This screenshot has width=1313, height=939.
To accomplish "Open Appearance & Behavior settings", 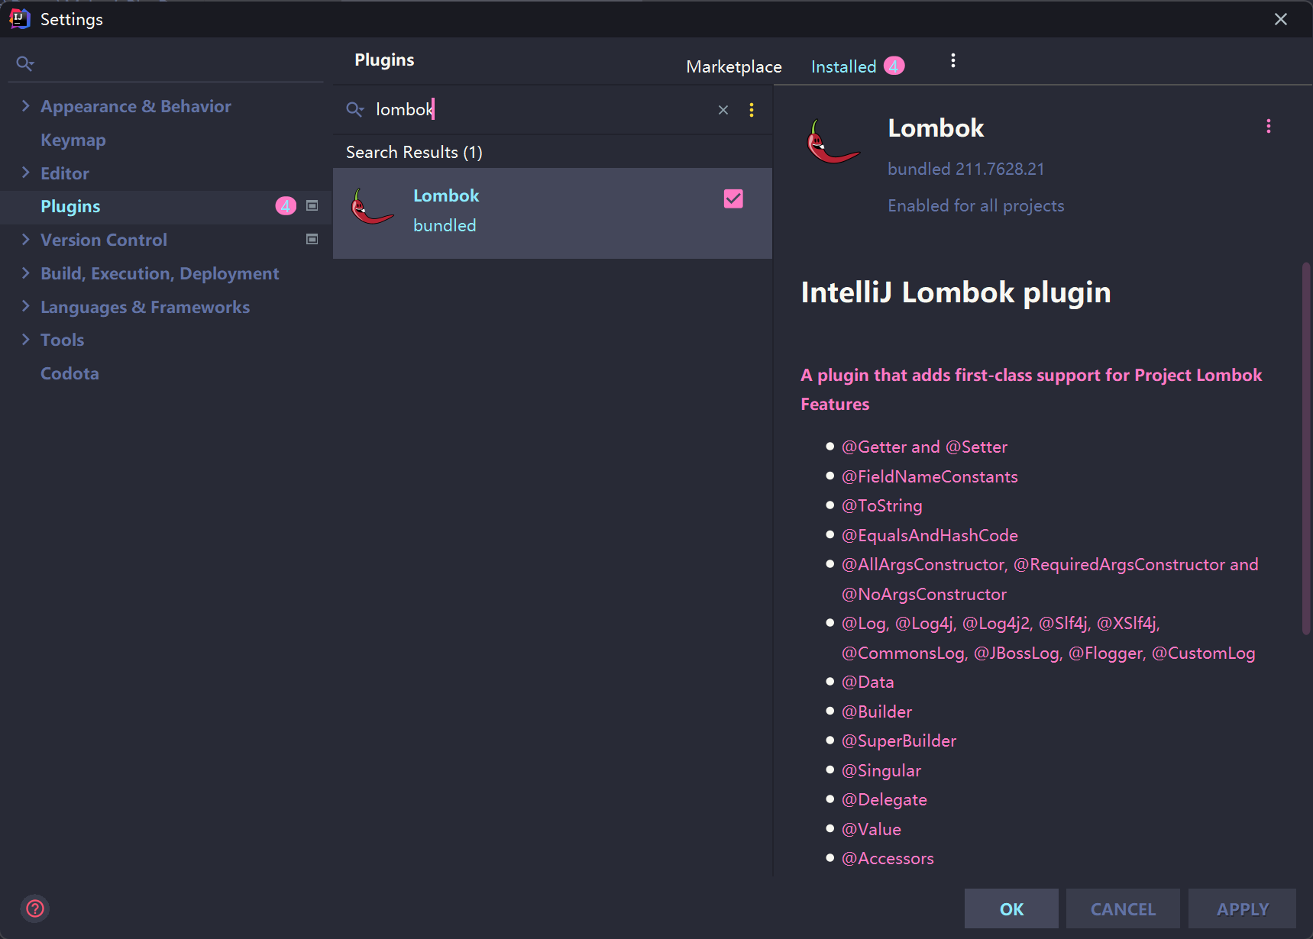I will 136,106.
